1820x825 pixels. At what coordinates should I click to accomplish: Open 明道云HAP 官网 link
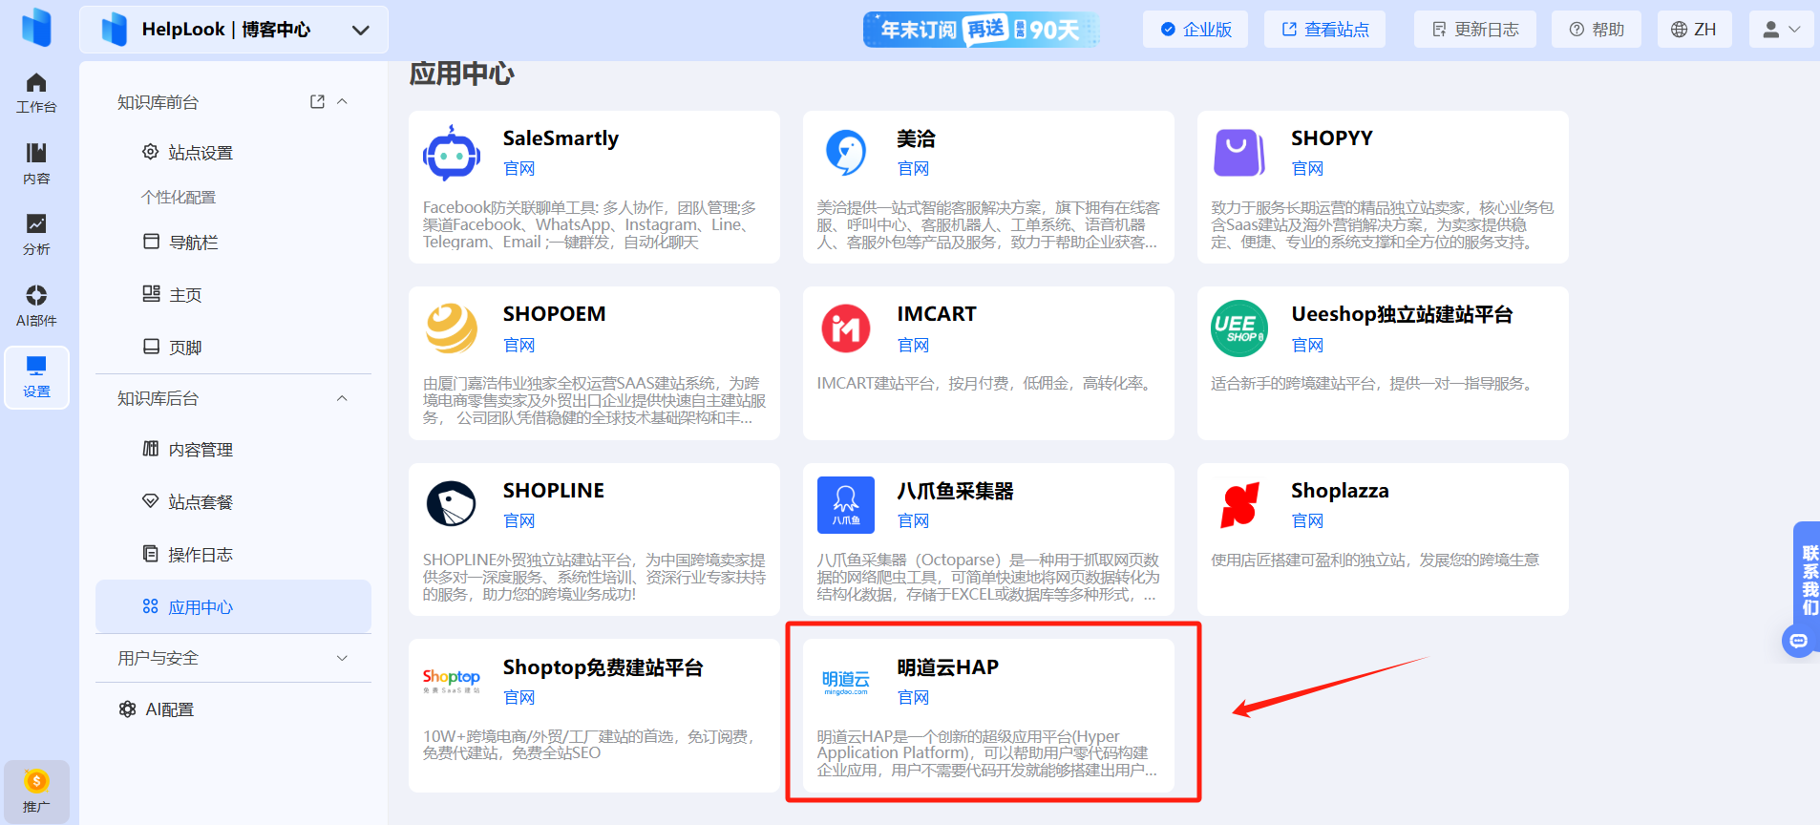(x=913, y=698)
